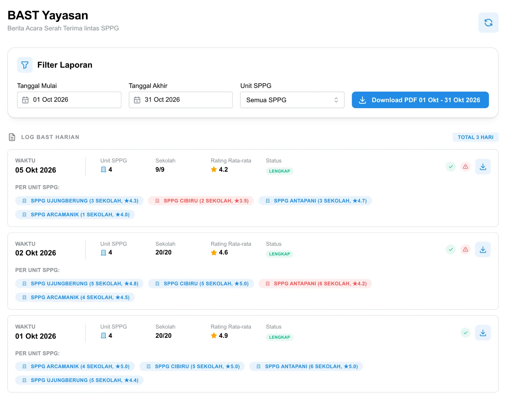Click green check icon on 02 Okt row

click(x=451, y=250)
